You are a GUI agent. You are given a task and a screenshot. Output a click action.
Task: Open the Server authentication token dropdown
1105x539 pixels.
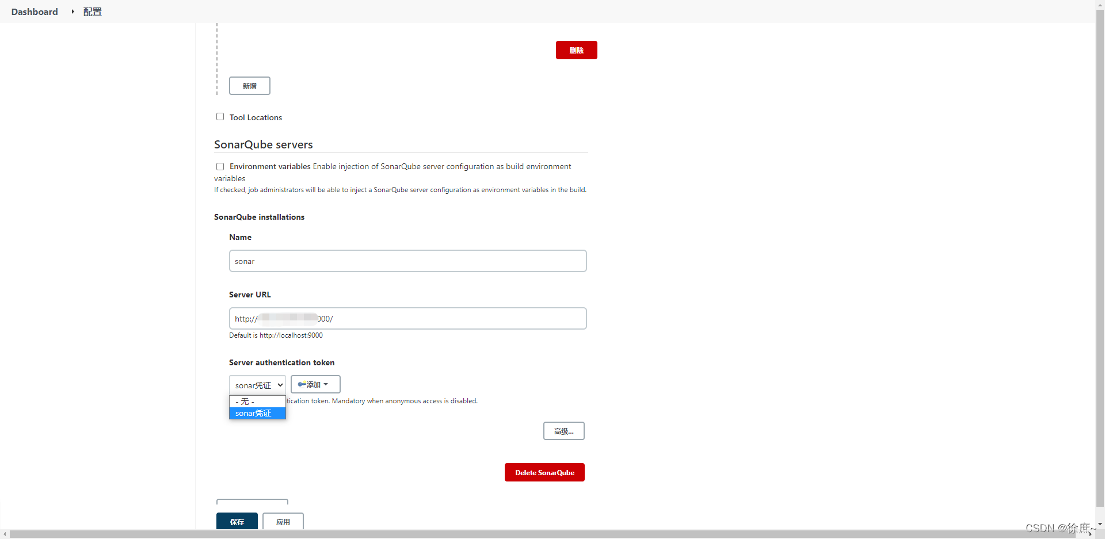pyautogui.click(x=257, y=385)
